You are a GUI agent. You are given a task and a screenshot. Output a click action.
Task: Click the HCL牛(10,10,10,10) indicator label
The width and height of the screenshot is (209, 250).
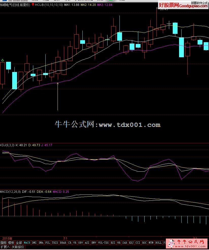pos(49,5)
